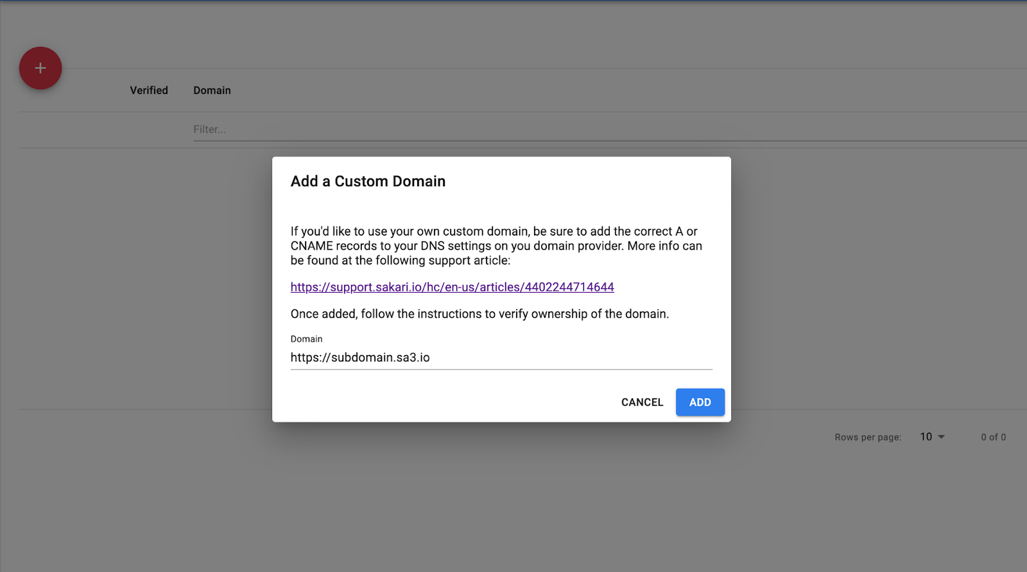Click the Filter field under Domain column
The image size is (1027, 572).
pyautogui.click(x=610, y=130)
